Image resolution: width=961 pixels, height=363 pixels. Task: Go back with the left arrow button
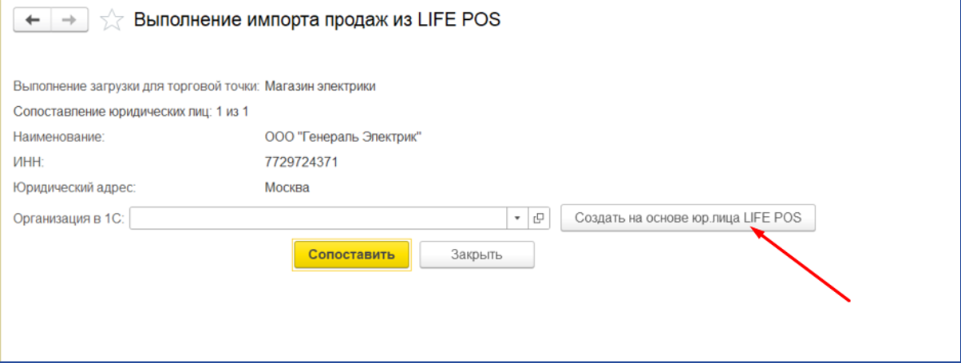point(33,21)
